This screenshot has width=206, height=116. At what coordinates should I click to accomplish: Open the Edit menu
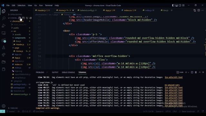[14, 5]
